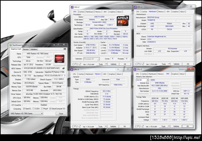The image size is (202, 141).
Task: Expand the Tools arrow in the SPD window
Action: tap(169, 126)
